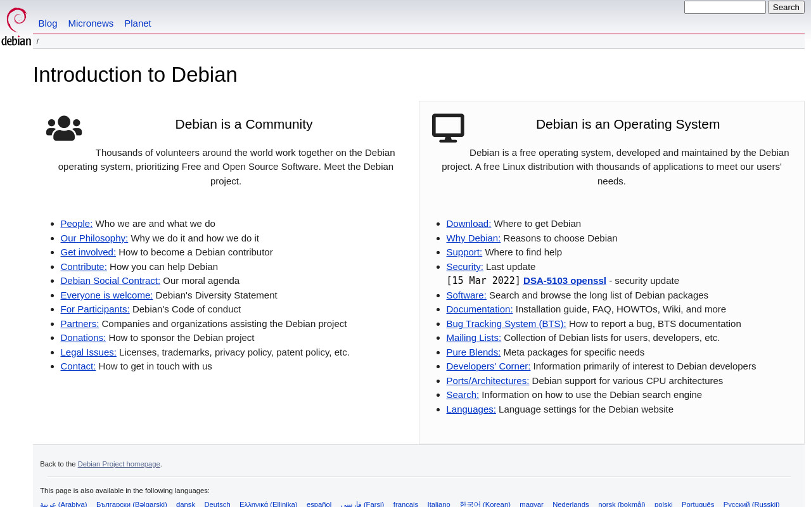Open the Blog navigation link
Image resolution: width=811 pixels, height=507 pixels.
pos(48,23)
